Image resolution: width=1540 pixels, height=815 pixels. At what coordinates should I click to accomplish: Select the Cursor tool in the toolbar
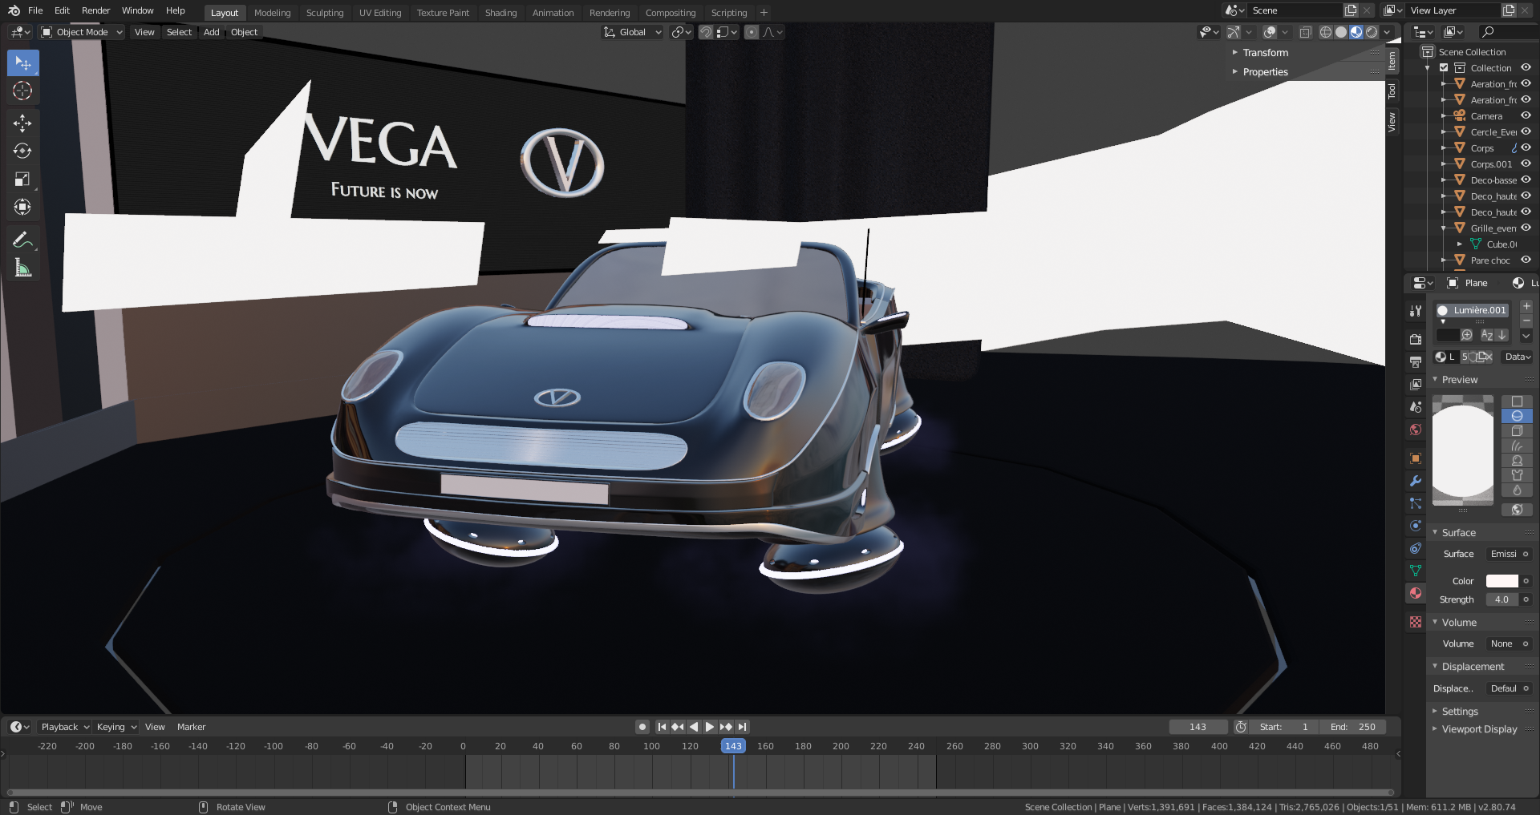click(22, 91)
